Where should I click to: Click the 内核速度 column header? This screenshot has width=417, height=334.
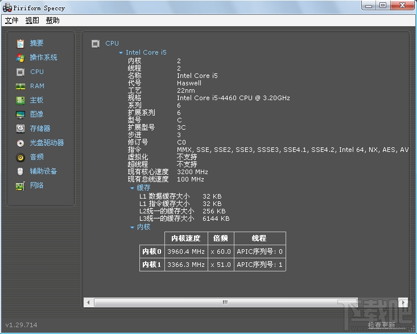coord(186,238)
